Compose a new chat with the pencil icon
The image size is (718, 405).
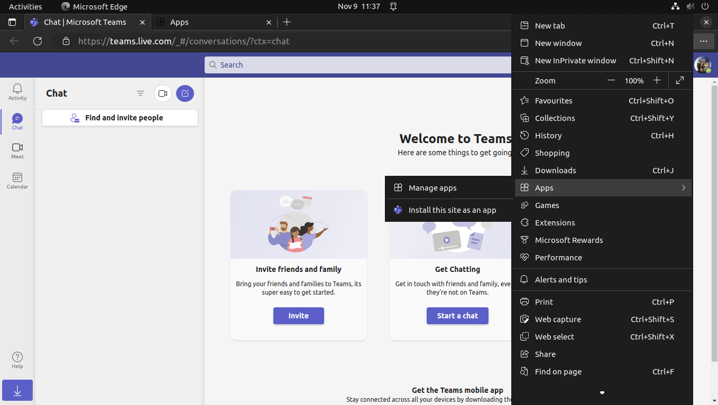tap(185, 93)
